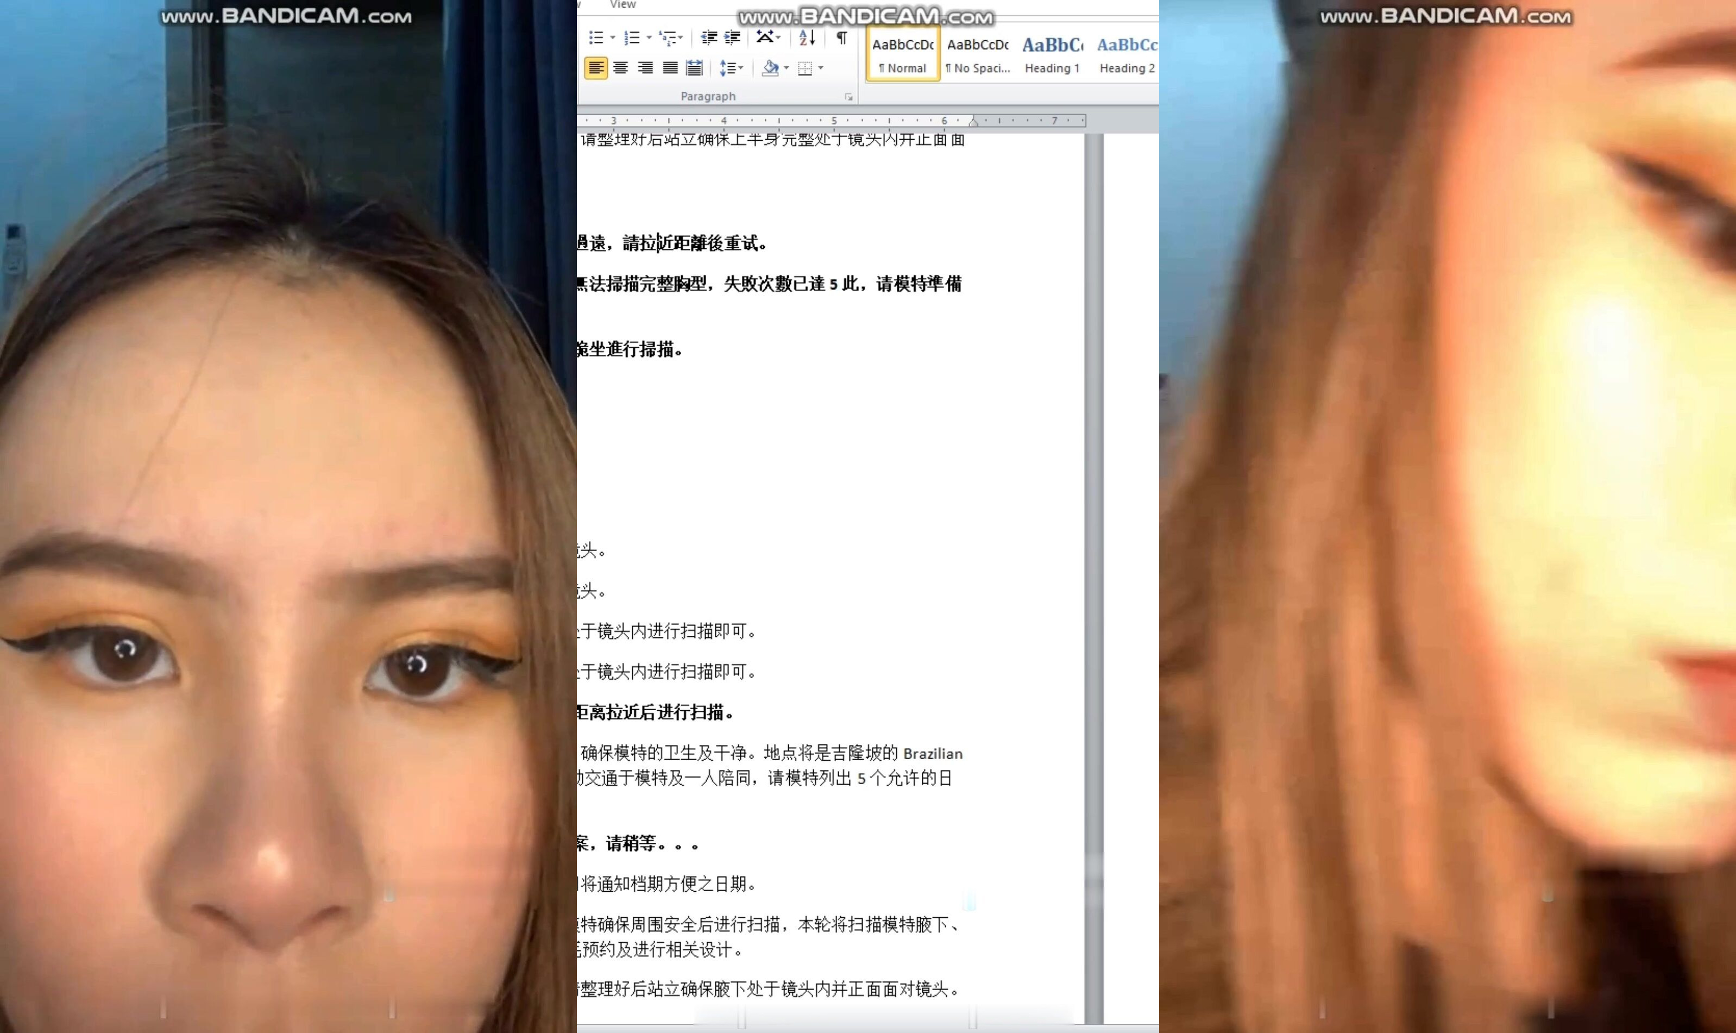Apply paragraph Shading fill

click(x=770, y=67)
